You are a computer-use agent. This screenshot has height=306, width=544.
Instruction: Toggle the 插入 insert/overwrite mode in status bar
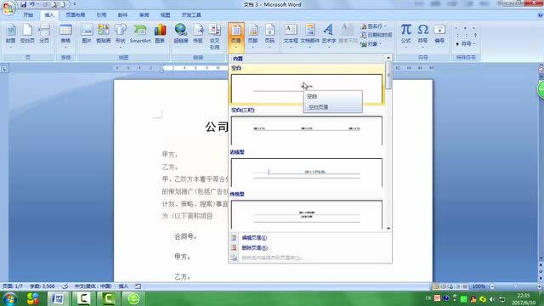(x=123, y=286)
